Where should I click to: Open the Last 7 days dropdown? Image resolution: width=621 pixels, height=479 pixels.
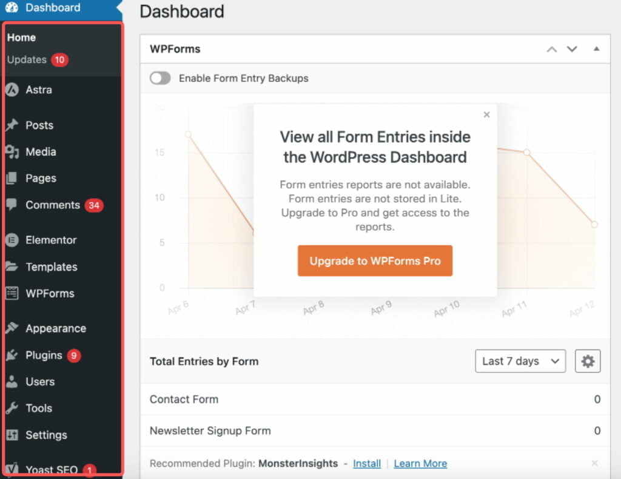[x=520, y=361]
